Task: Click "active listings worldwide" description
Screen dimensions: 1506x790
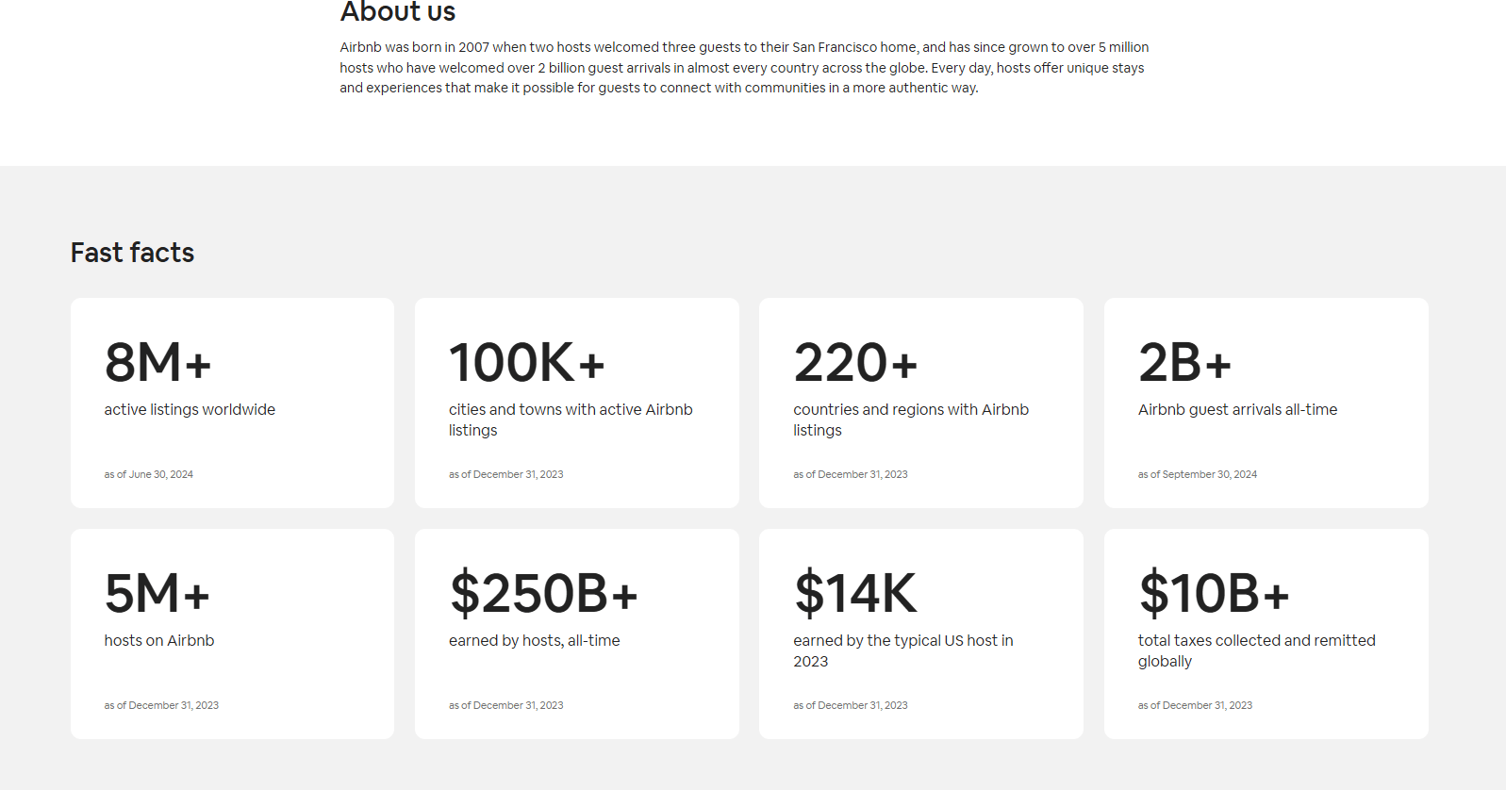Action: coord(190,409)
